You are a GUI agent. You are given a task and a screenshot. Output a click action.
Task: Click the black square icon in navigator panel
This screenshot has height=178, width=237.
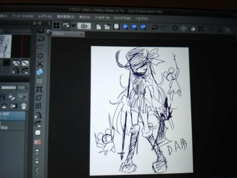pos(7,63)
